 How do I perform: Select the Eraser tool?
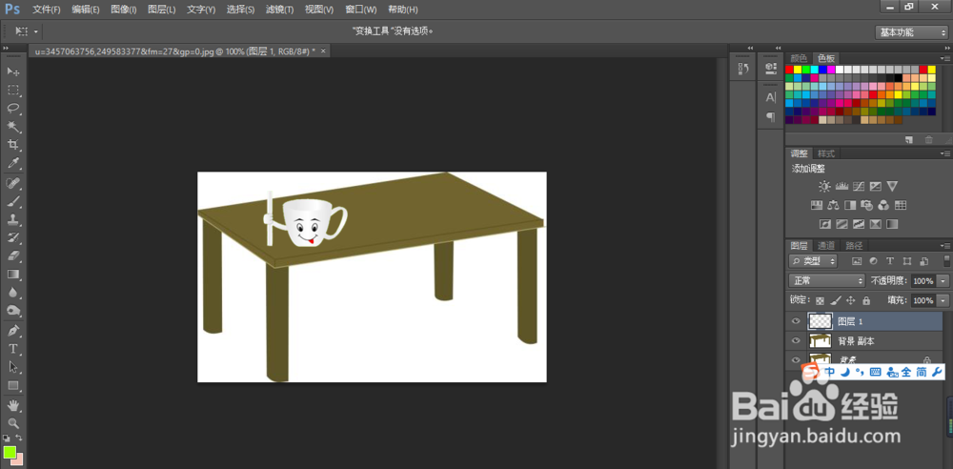pyautogui.click(x=12, y=256)
